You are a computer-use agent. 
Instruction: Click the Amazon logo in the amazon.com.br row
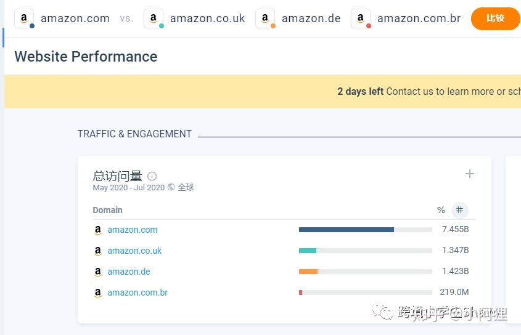(x=97, y=293)
